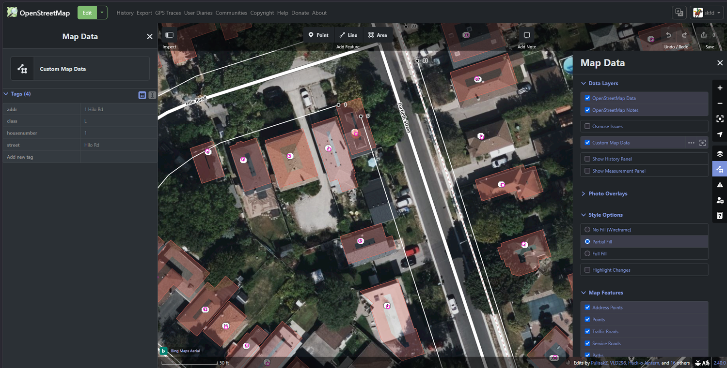This screenshot has height=368, width=727.
Task: Open the Donate link
Action: [300, 13]
